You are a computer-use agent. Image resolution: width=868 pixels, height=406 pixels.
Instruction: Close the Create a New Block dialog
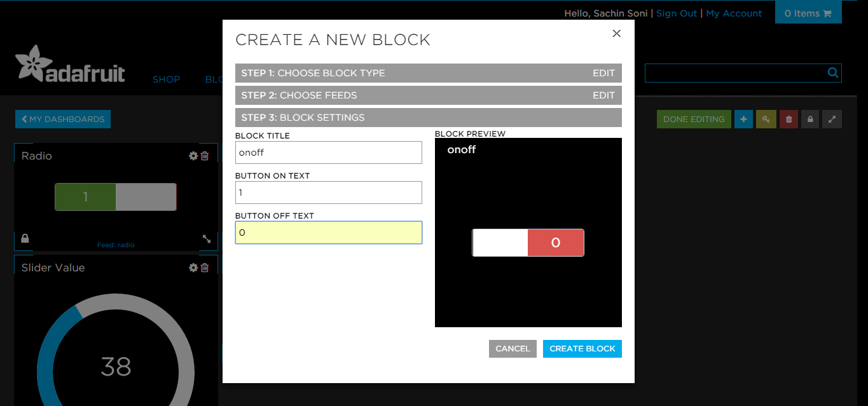[x=616, y=34]
